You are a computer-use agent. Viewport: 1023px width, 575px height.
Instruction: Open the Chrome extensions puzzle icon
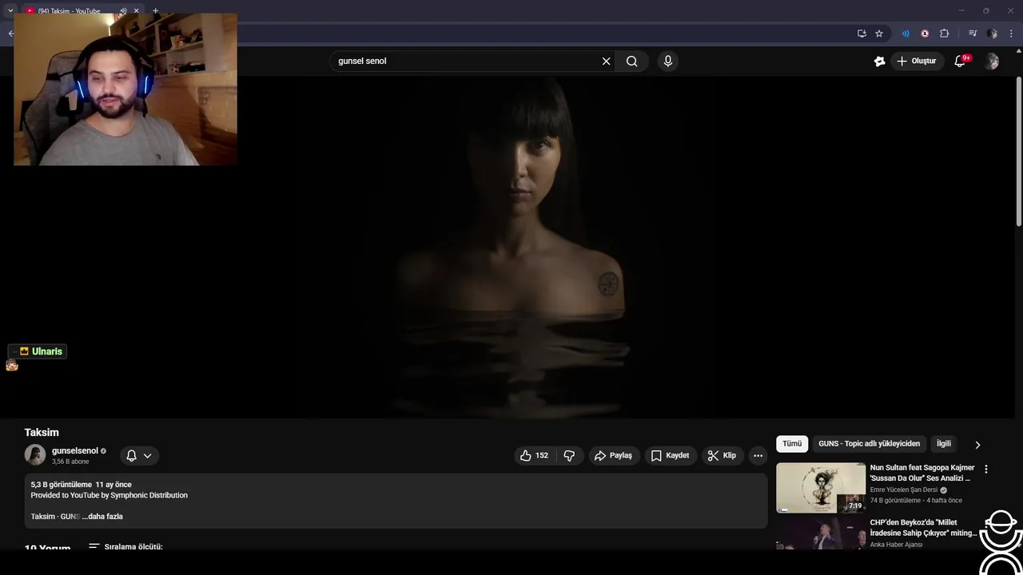click(x=944, y=34)
